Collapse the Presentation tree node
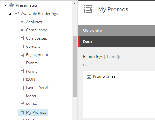Screen dimensions: 155x120 tap(5, 5)
